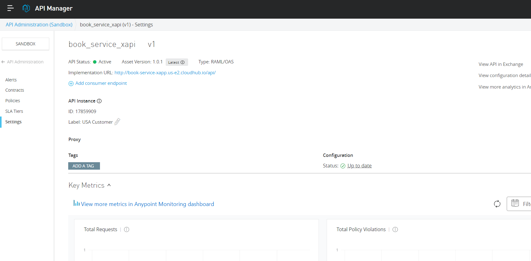
Task: Open View configuration details link
Action: 505,76
